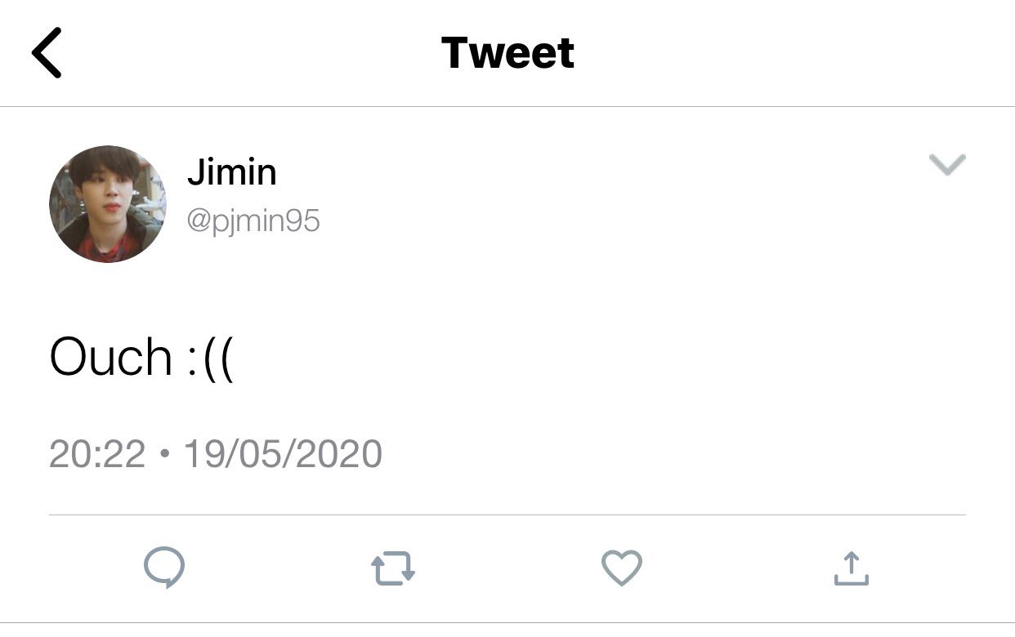Reply to Jimin's tweet via speech bubble
This screenshot has height=637, width=1015.
[x=164, y=568]
